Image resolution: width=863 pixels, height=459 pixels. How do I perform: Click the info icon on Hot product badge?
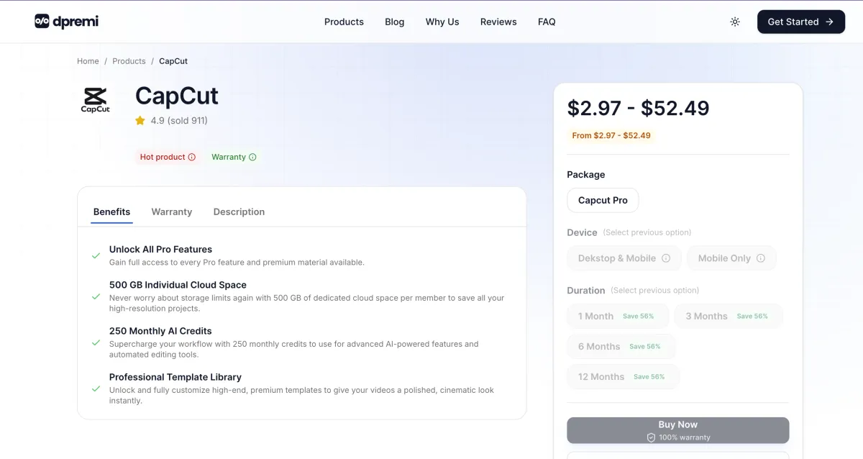(x=191, y=156)
